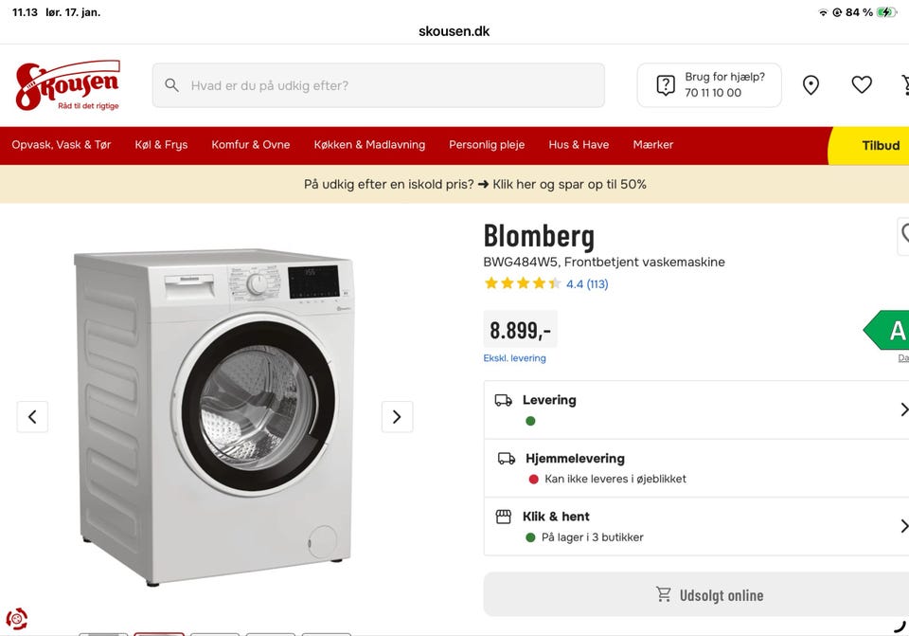This screenshot has height=636, width=909.
Task: Open Køl & Frys menu
Action: tap(161, 145)
